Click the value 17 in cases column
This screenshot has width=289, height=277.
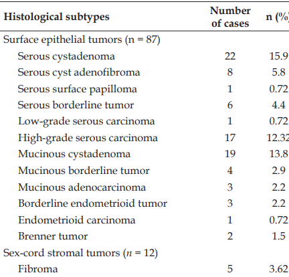coord(230,138)
